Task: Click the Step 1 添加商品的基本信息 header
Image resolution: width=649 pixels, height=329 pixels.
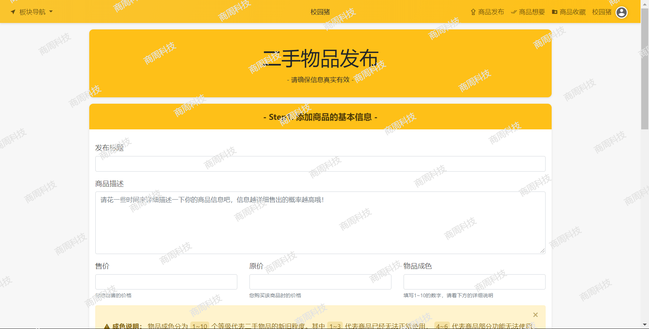Action: (x=320, y=117)
